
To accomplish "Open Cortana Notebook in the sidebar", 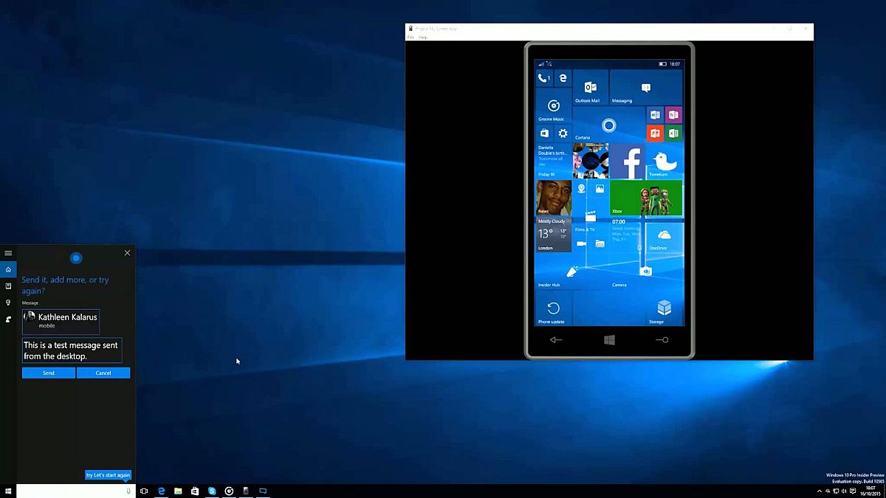I will [x=8, y=286].
